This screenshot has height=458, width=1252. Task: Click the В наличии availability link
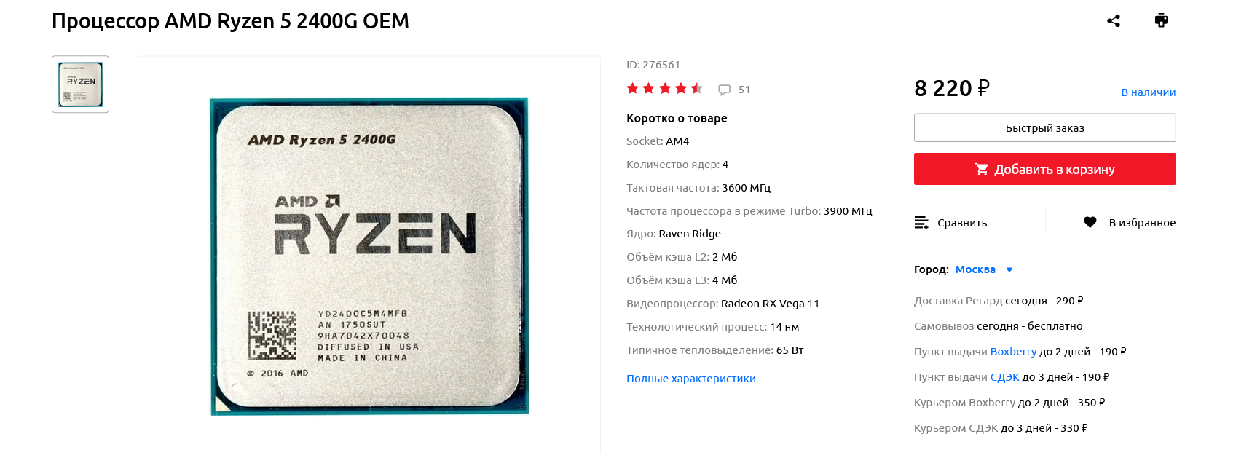tap(1148, 92)
